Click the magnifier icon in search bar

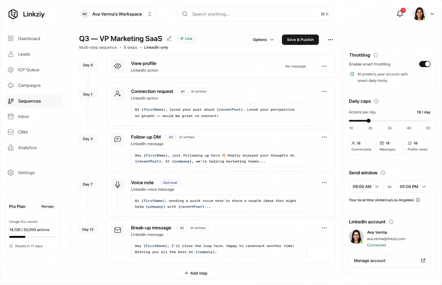[x=185, y=14]
